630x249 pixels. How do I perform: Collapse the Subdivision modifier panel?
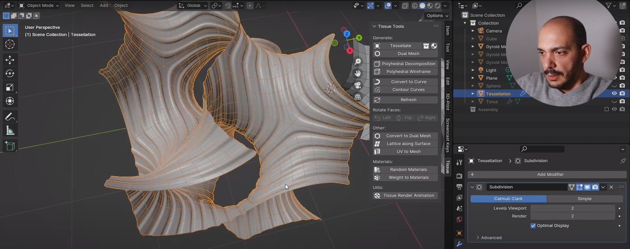tap(472, 187)
